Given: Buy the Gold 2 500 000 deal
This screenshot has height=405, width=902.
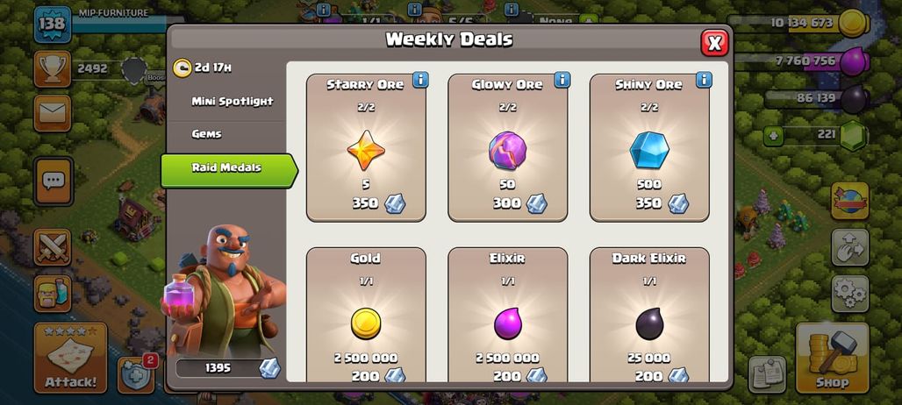Looking at the screenshot, I should 366,315.
